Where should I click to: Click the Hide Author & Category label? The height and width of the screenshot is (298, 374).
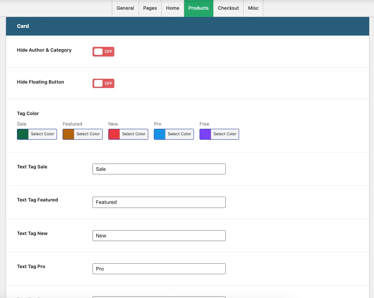click(44, 50)
